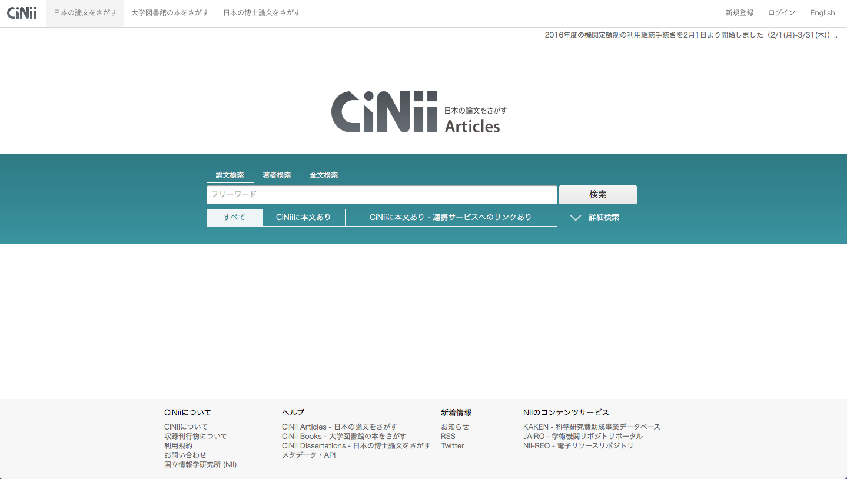Open the ログイン page
Screen dimensions: 847x479
(x=781, y=12)
